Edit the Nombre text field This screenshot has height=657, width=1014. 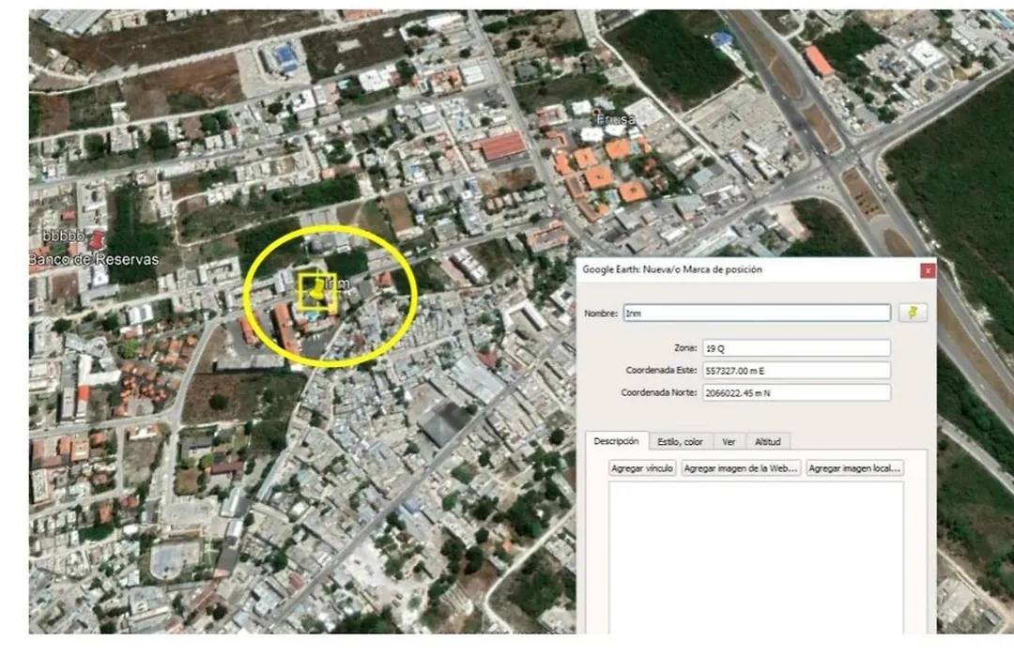757,313
